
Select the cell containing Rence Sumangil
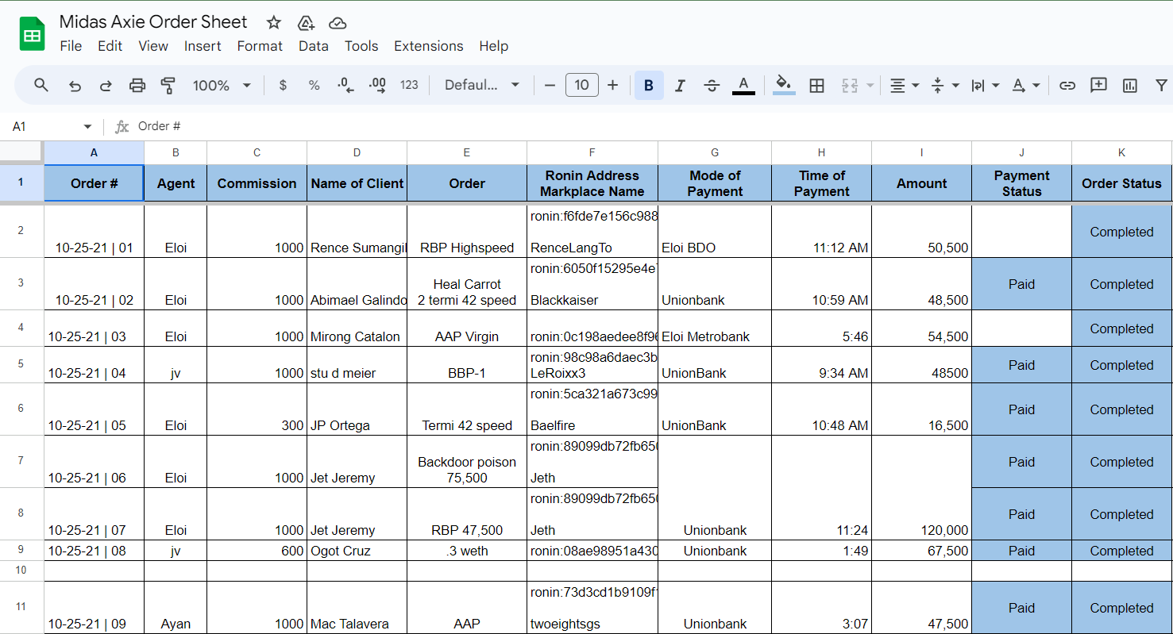click(x=357, y=232)
